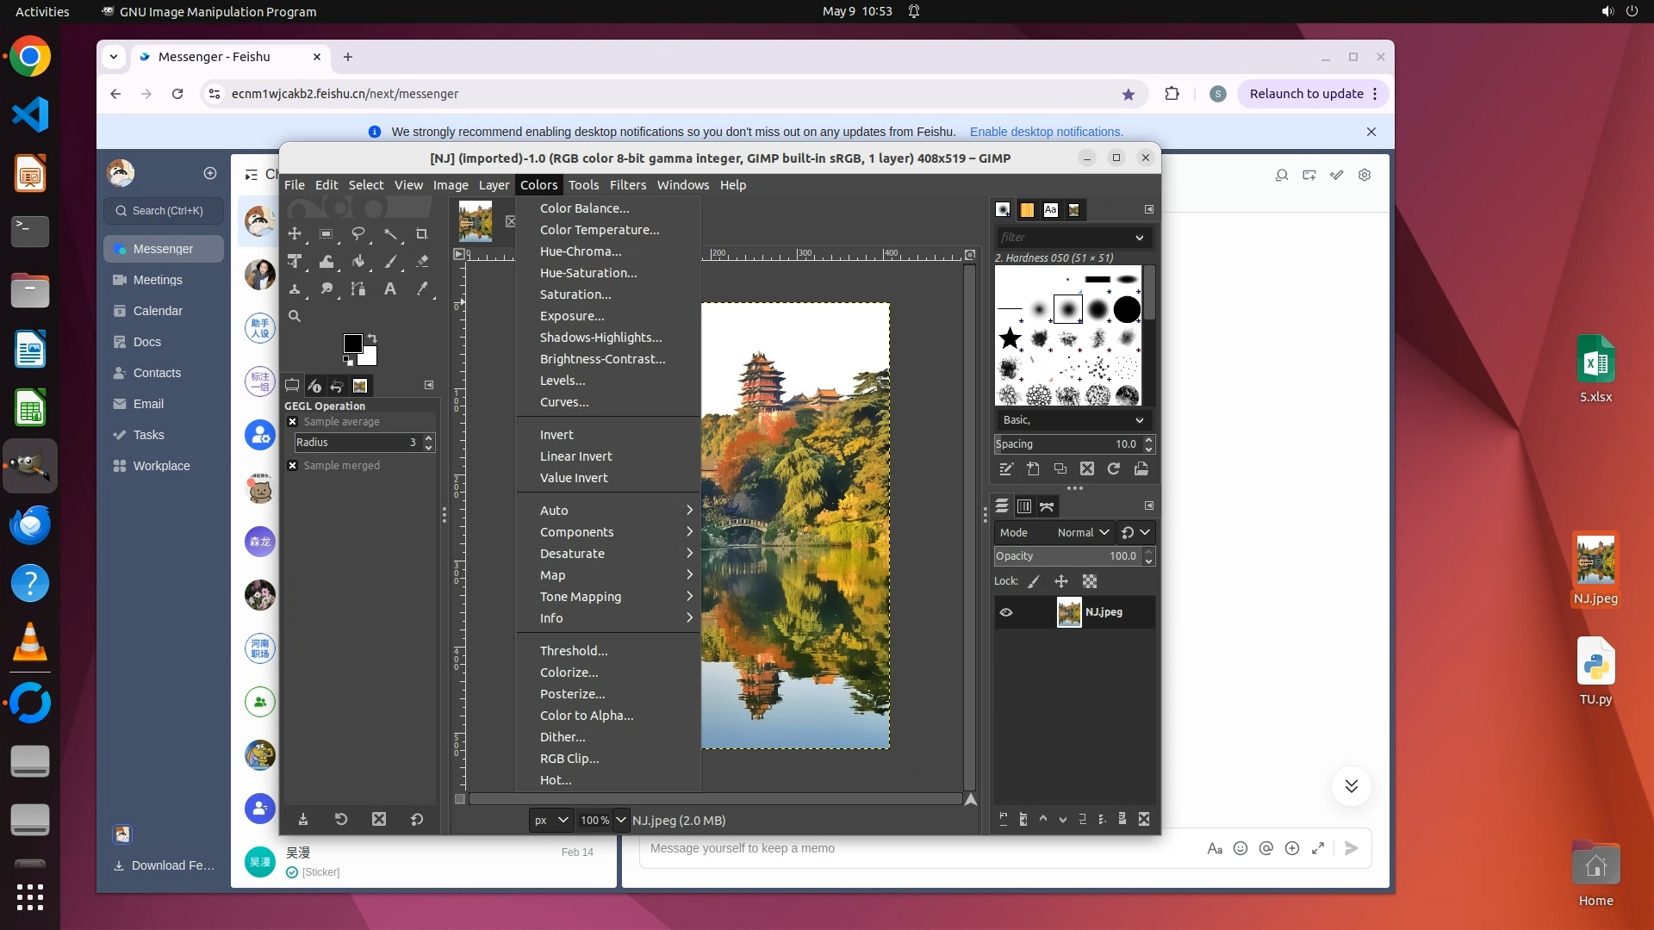Select the Free Select lasso tool

pos(358,233)
